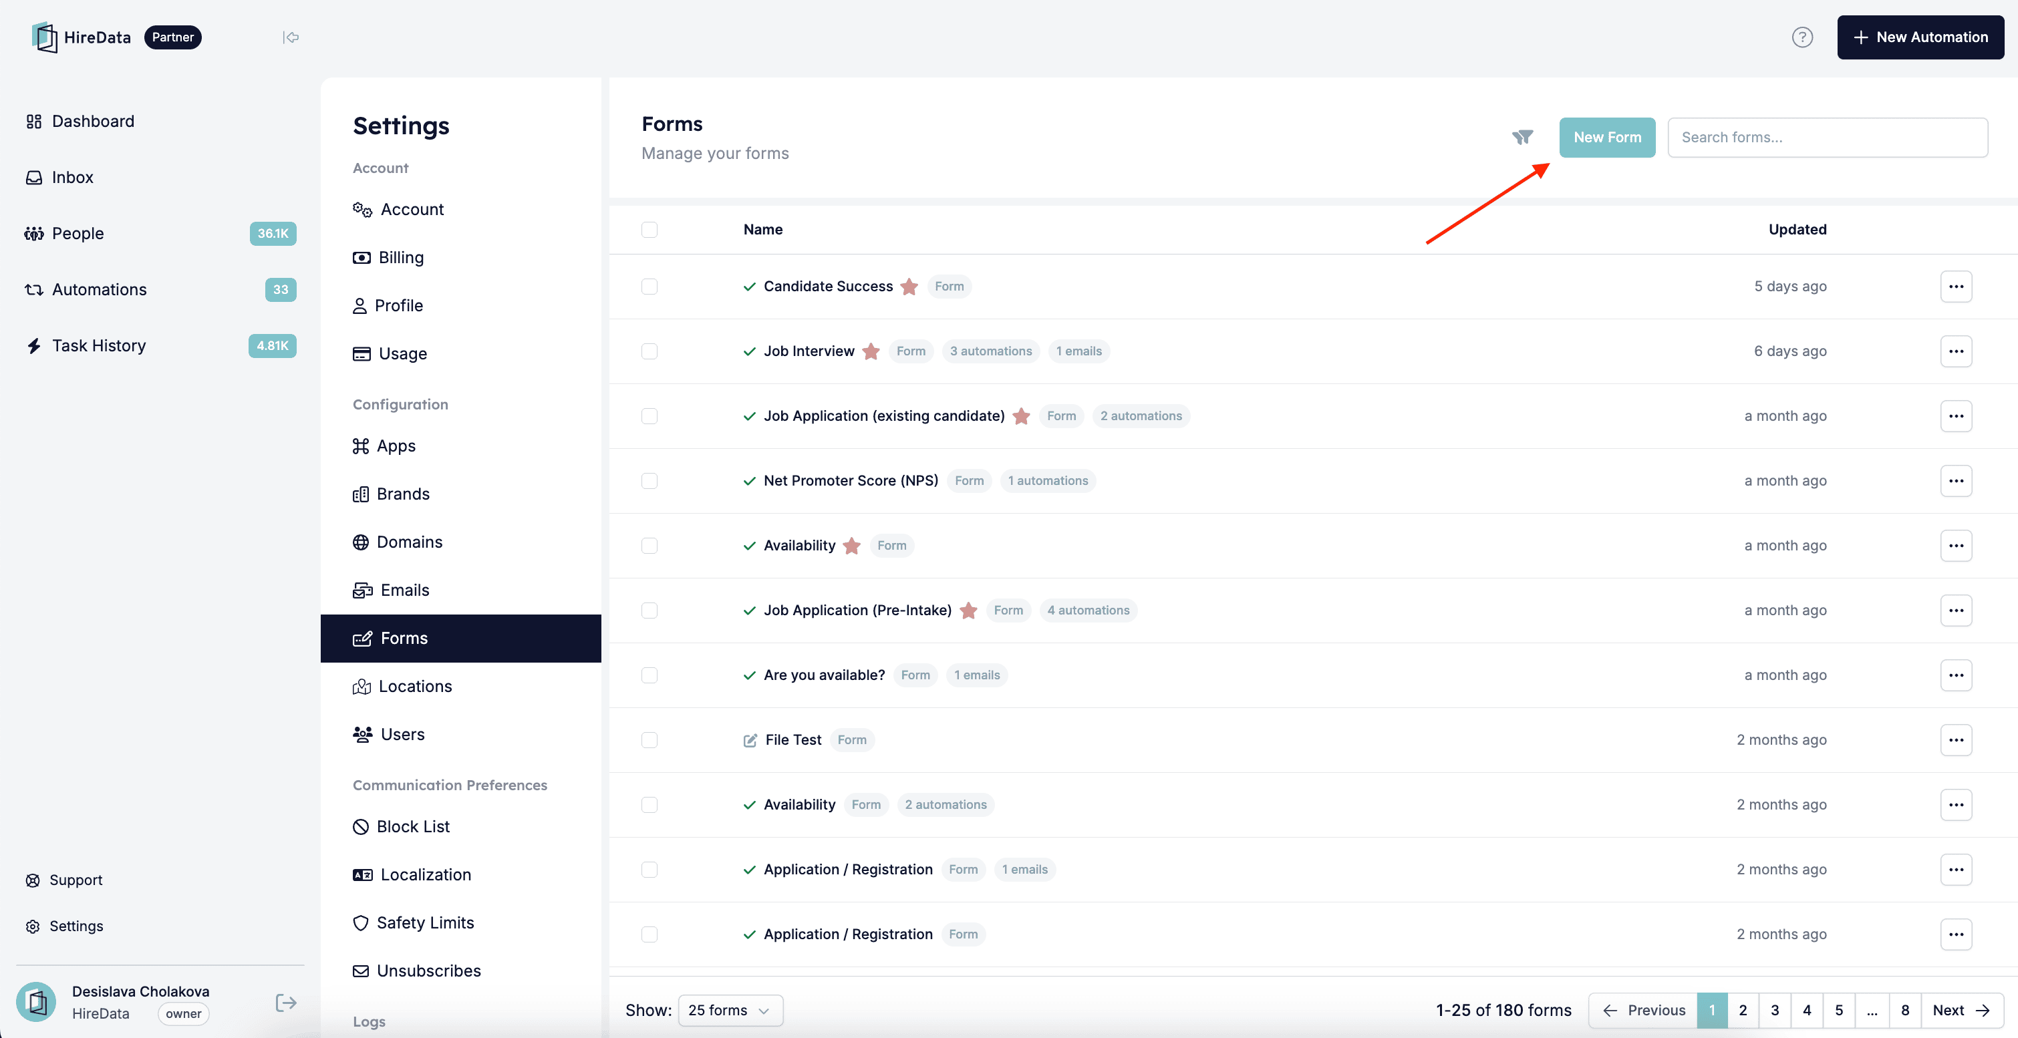Open Task History in the sidebar
The height and width of the screenshot is (1038, 2018).
[x=160, y=345]
